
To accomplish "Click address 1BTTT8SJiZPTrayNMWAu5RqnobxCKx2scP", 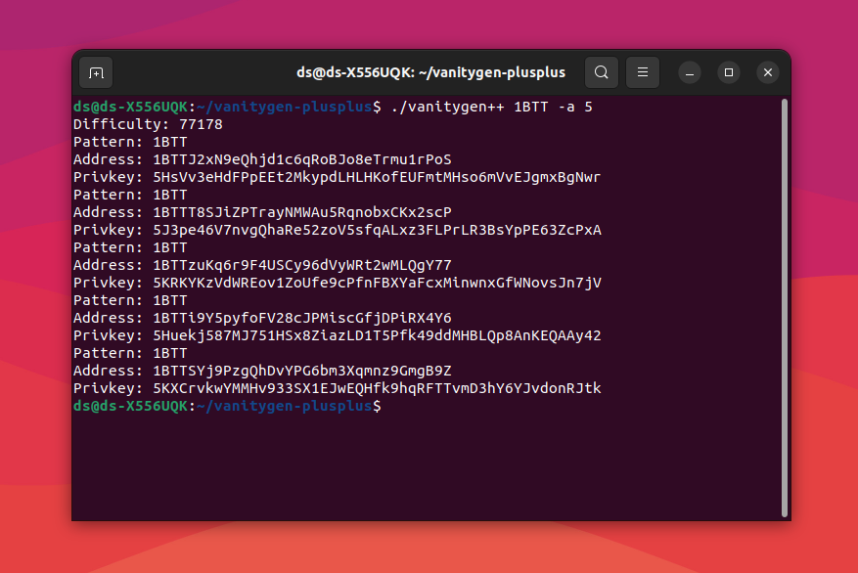I will click(302, 212).
